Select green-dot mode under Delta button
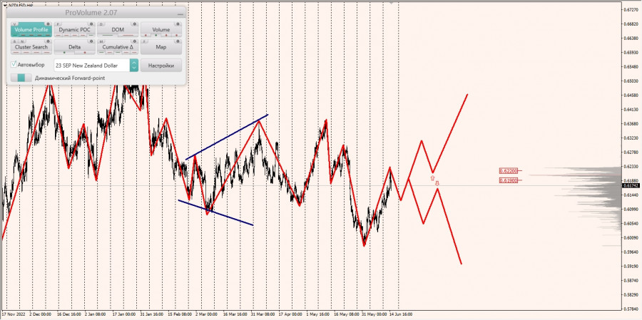The image size is (642, 320). (x=64, y=52)
